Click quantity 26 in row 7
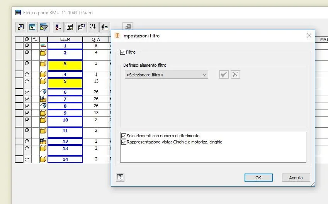 click(96, 99)
